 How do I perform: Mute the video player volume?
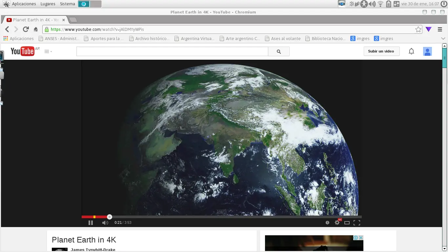point(105,223)
